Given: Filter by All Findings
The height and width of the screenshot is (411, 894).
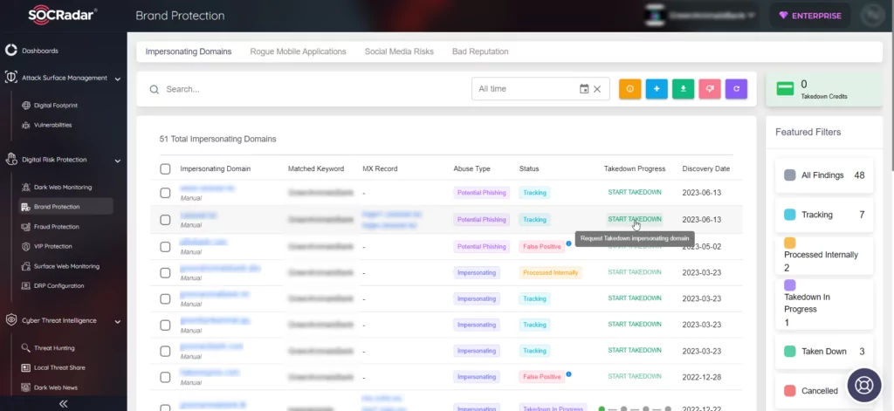Looking at the screenshot, I should tap(824, 175).
